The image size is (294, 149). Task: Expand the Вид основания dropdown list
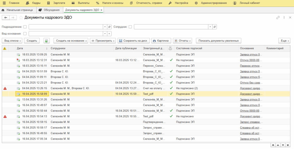105,34
